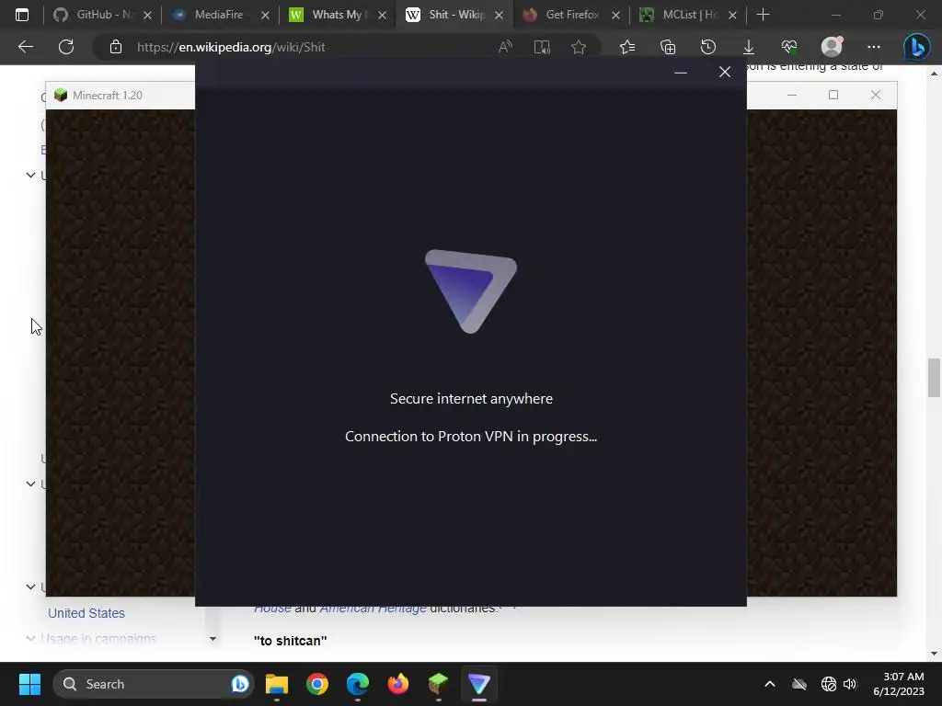Show hidden system tray icons
Viewport: 942px width, 706px height.
point(770,684)
